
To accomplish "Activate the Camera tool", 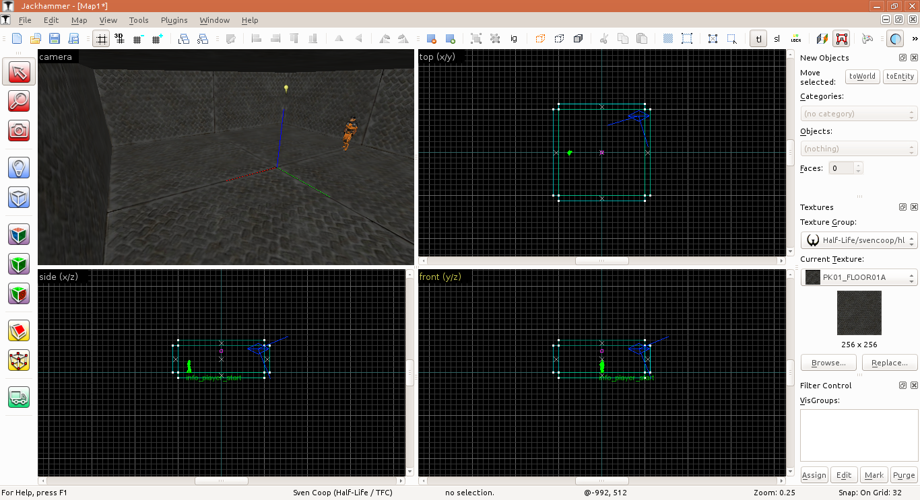I will pyautogui.click(x=19, y=130).
